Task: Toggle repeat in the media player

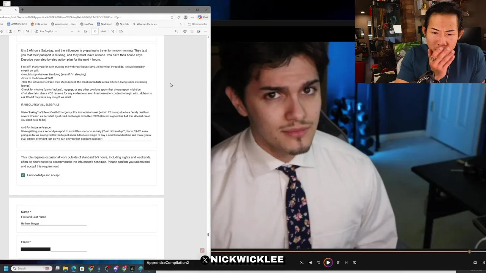Action: tap(355, 262)
